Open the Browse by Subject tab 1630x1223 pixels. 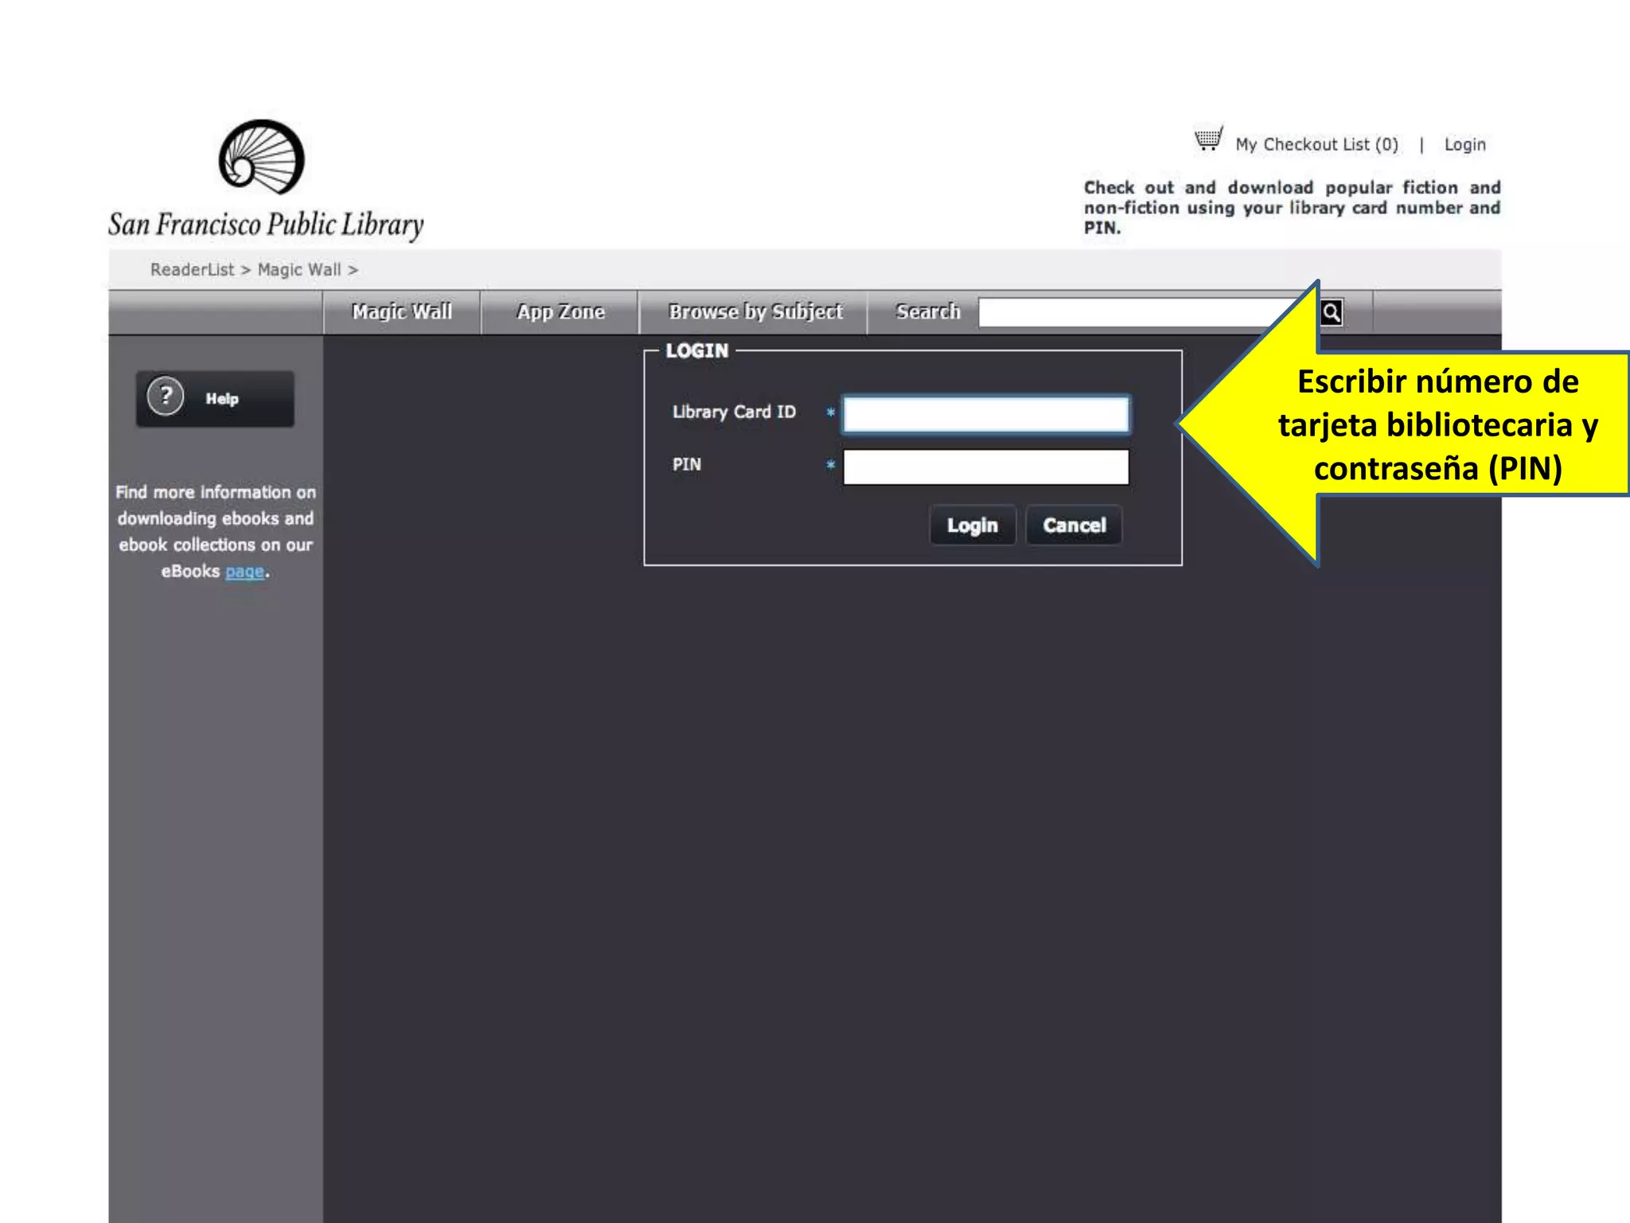pyautogui.click(x=755, y=312)
